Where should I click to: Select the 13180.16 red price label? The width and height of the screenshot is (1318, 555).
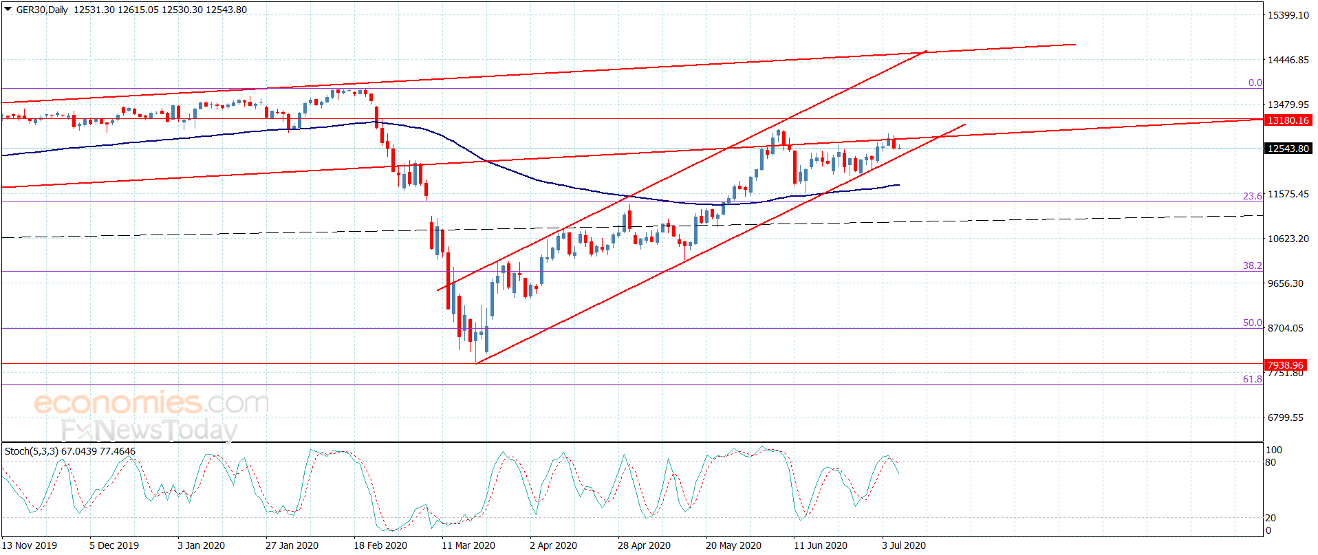point(1288,120)
